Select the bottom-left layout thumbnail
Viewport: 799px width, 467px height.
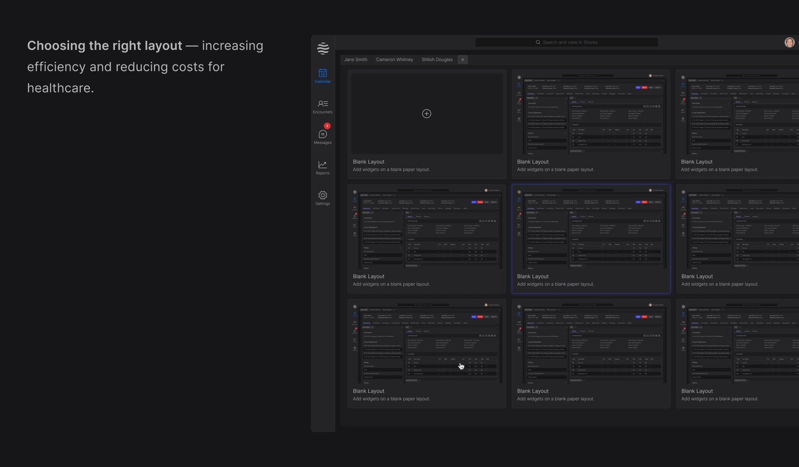click(x=427, y=343)
